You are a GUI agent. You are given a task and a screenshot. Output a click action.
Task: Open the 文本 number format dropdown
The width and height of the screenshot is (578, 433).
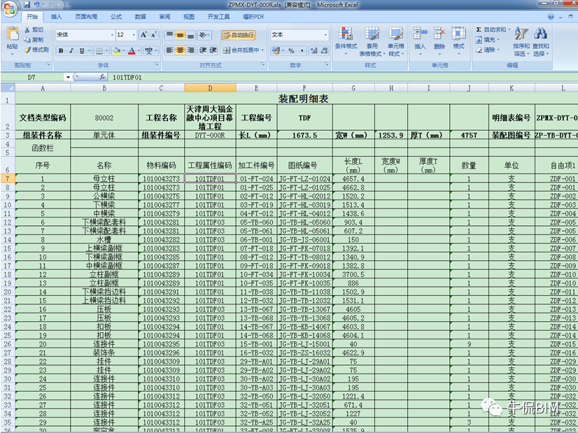coord(325,35)
